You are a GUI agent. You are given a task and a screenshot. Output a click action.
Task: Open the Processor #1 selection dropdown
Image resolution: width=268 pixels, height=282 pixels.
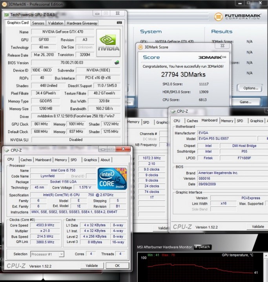pyautogui.click(x=62, y=254)
